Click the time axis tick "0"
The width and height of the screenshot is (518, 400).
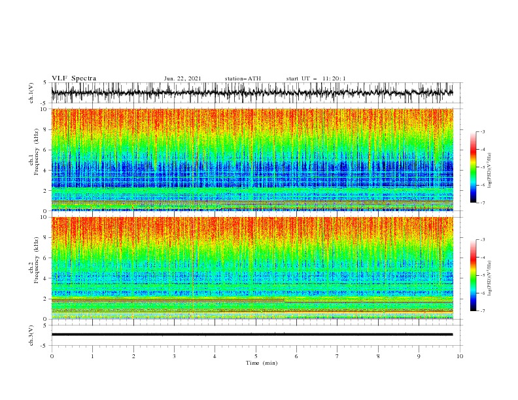pos(52,356)
